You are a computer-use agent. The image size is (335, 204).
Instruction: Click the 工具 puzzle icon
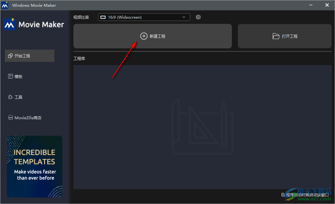[x=10, y=97]
